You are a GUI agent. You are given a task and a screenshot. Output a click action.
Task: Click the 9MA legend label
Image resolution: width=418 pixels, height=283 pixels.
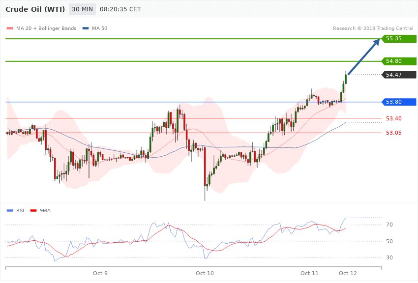click(x=45, y=211)
